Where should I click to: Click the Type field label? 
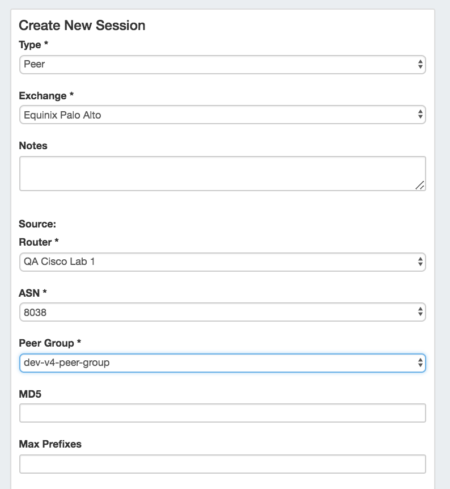tap(33, 45)
